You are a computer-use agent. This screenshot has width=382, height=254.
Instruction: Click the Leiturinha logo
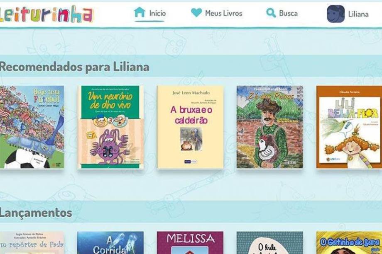(x=46, y=15)
